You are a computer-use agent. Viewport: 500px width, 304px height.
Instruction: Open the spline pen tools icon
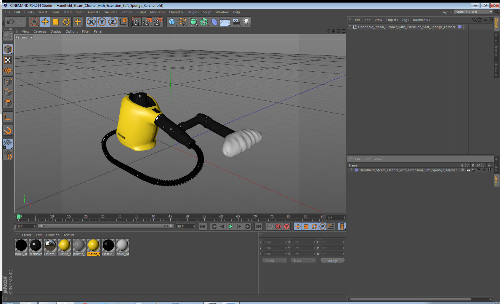tap(182, 22)
